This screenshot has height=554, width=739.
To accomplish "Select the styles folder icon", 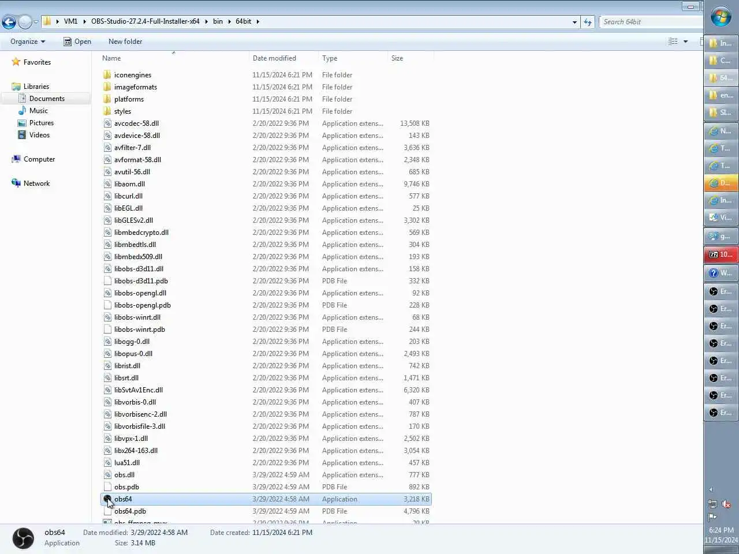I will click(107, 111).
